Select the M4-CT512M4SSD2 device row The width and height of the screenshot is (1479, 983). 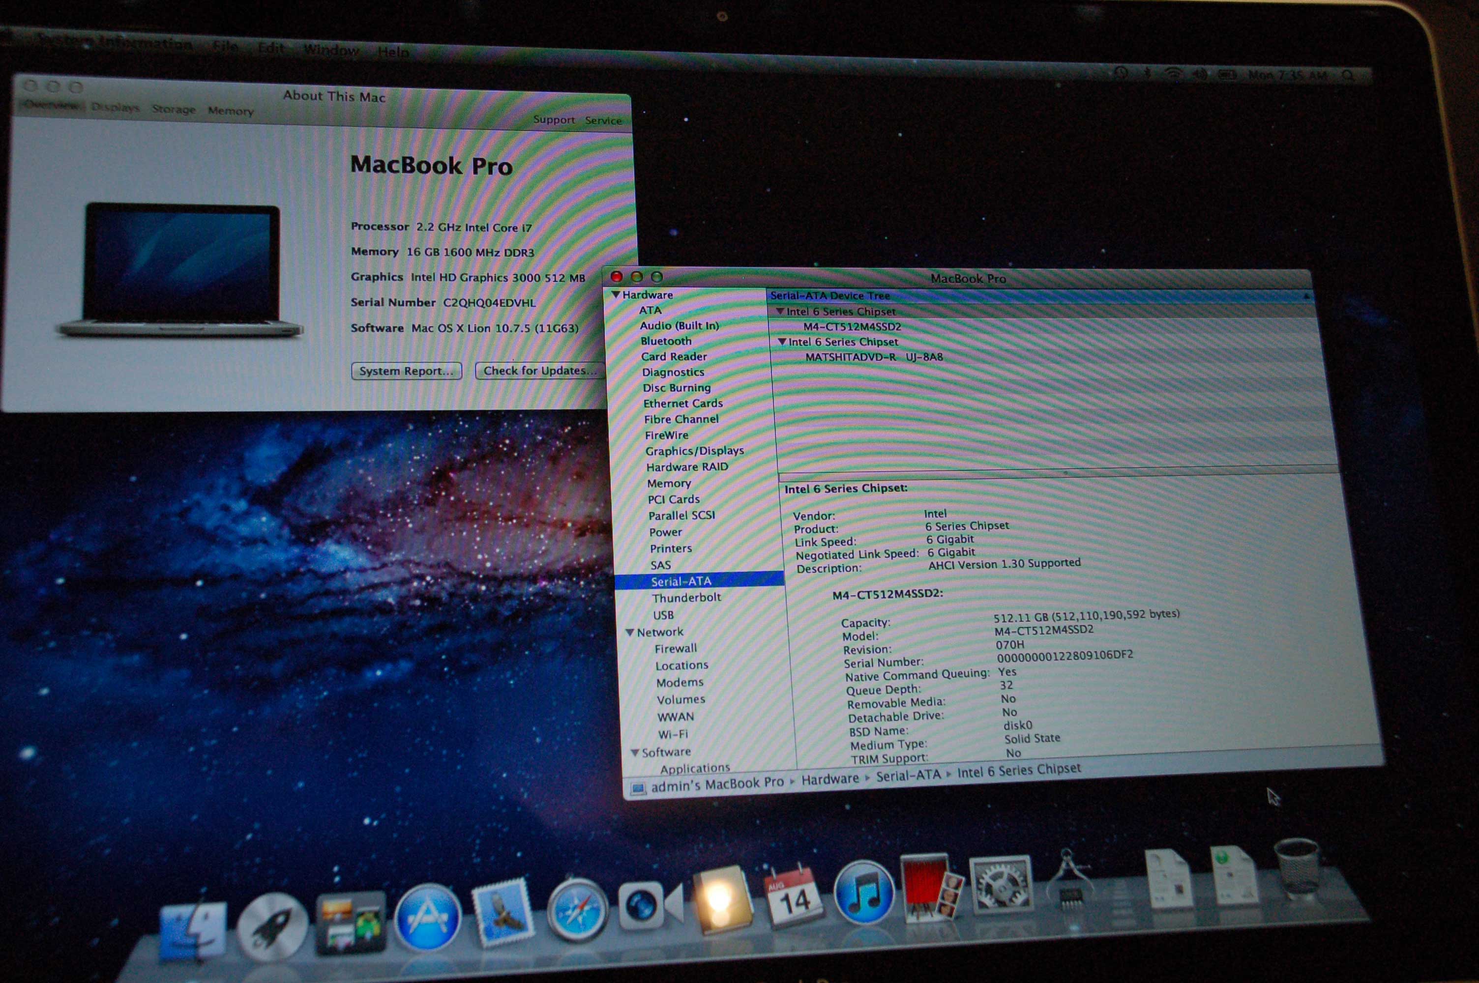[852, 327]
